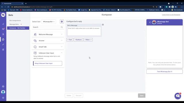Click the Welcome Message label
This screenshot has height=103, width=184.
[x=46, y=34]
